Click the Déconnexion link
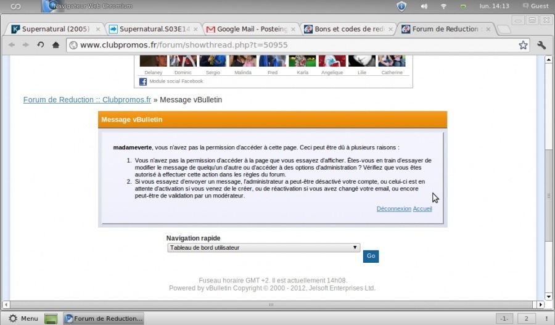Screen dimensions: 555x325 point(393,208)
